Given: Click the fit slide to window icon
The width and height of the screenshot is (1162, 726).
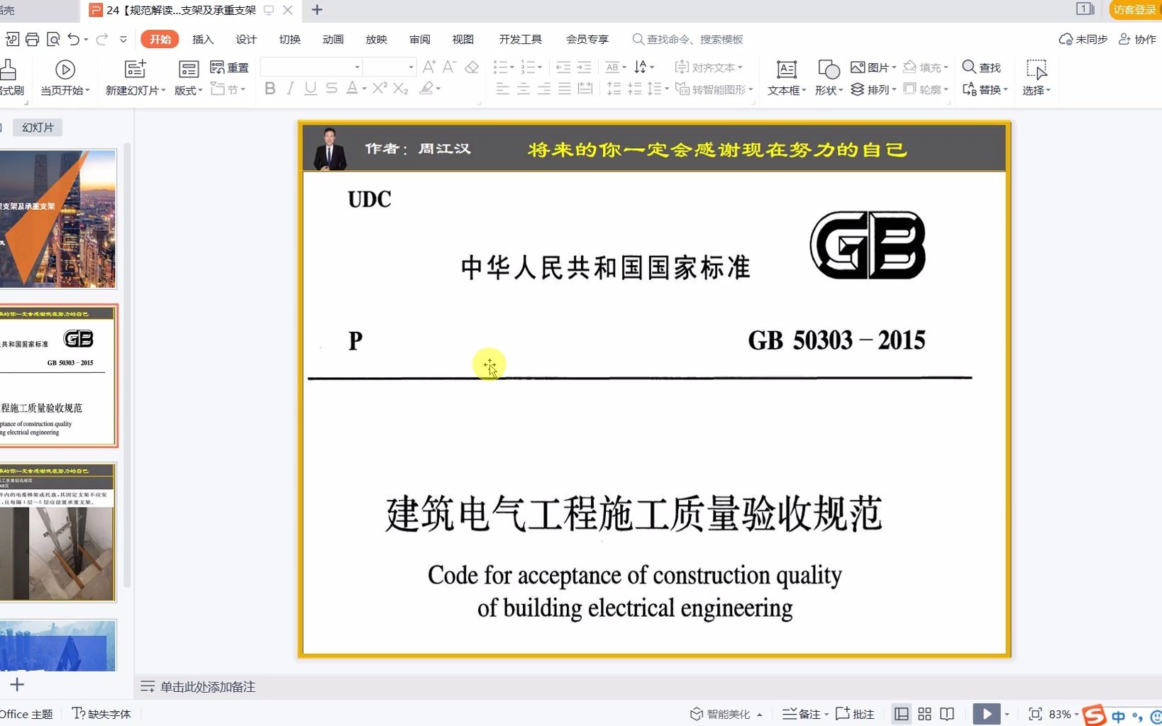Looking at the screenshot, I should 1035,714.
